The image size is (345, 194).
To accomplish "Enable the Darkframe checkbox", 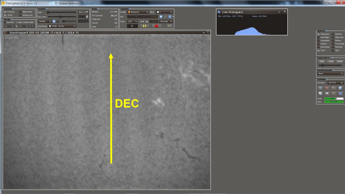I will (319, 47).
